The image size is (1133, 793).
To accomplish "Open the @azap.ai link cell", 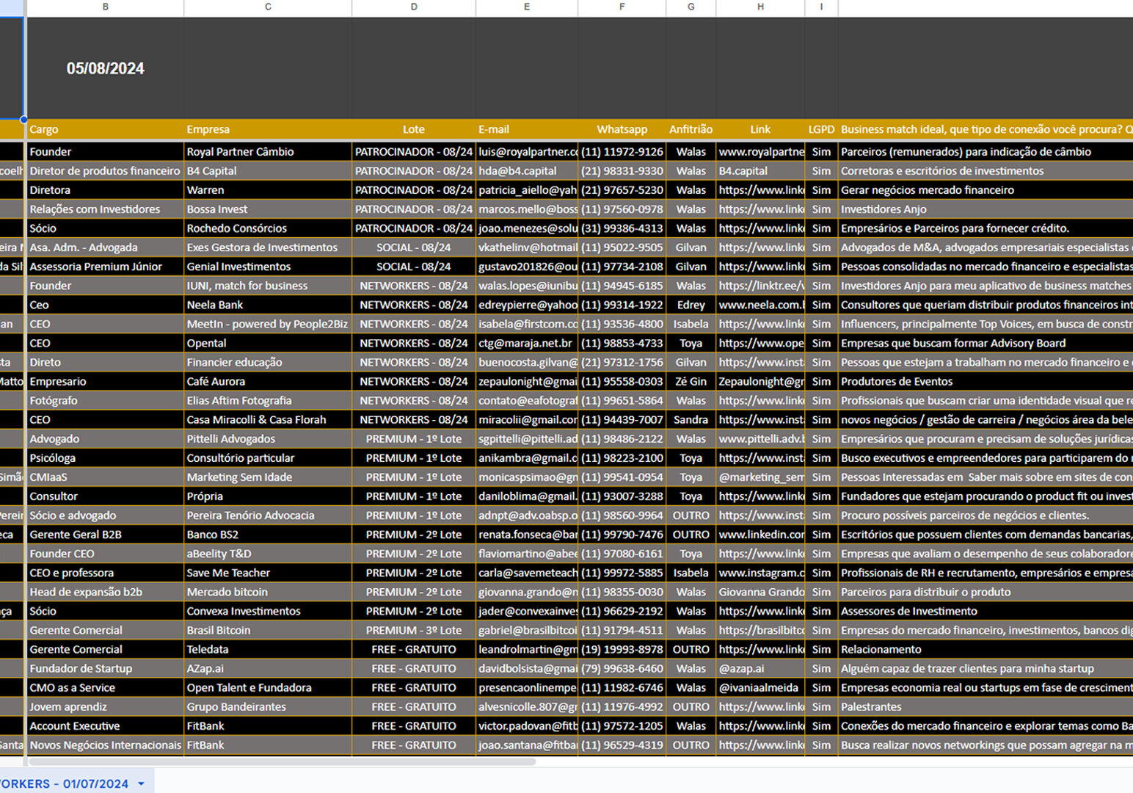I will click(760, 668).
